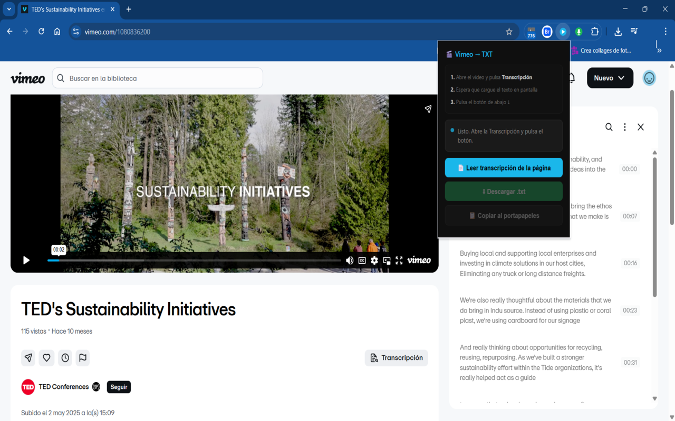Screen dimensions: 675x421
Task: Jump to transcript timestamp 00:23
Action: coord(630,310)
